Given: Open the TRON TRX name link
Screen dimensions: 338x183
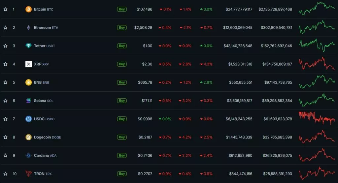Looking at the screenshot, I should pyautogui.click(x=40, y=174).
